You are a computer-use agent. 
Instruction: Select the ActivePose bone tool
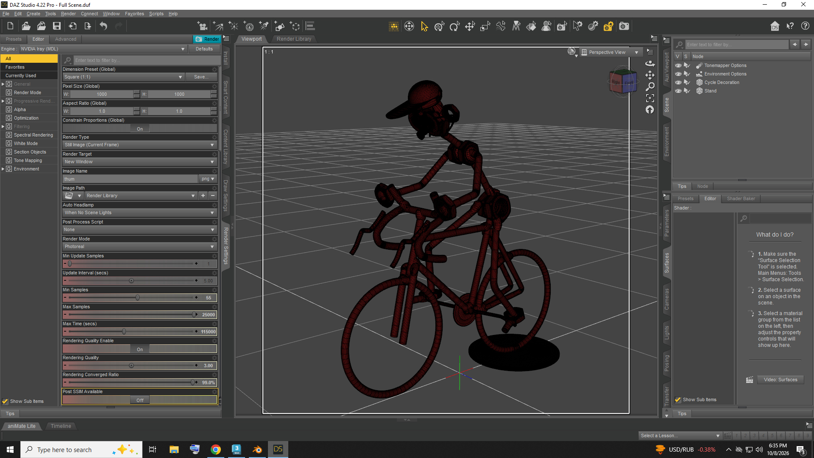coord(501,26)
